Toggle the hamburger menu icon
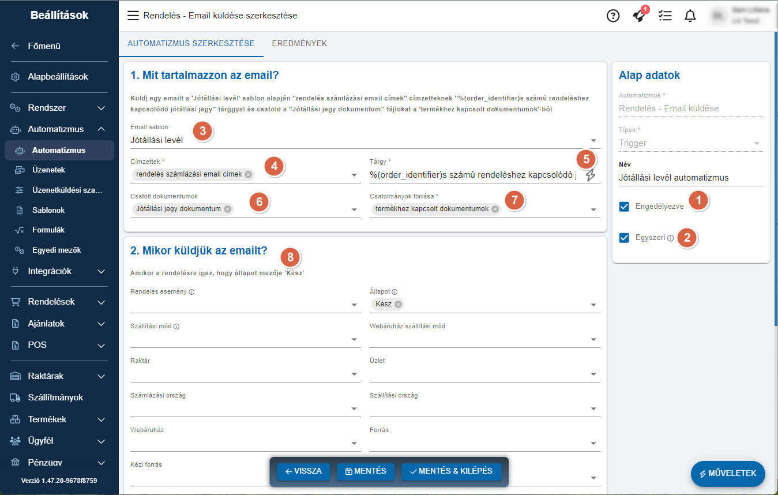The width and height of the screenshot is (778, 495). click(x=133, y=16)
